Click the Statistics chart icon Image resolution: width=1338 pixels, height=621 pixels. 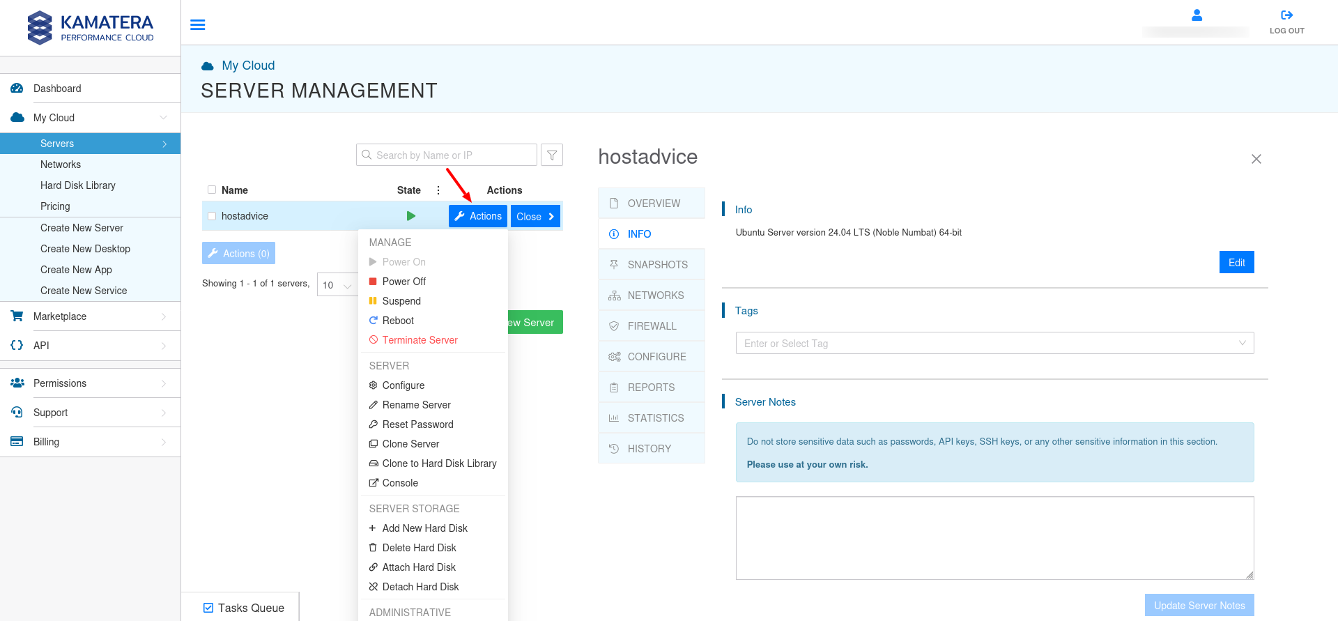pyautogui.click(x=614, y=418)
